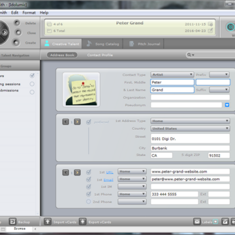
Task: Switch to the Song Catalog tab
Action: point(102,44)
